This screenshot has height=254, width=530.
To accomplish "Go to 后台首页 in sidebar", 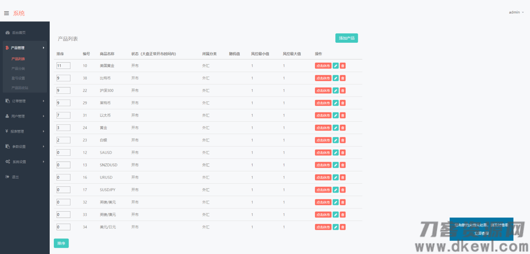I will (19, 33).
